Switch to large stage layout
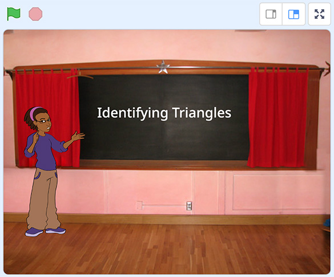 point(293,14)
